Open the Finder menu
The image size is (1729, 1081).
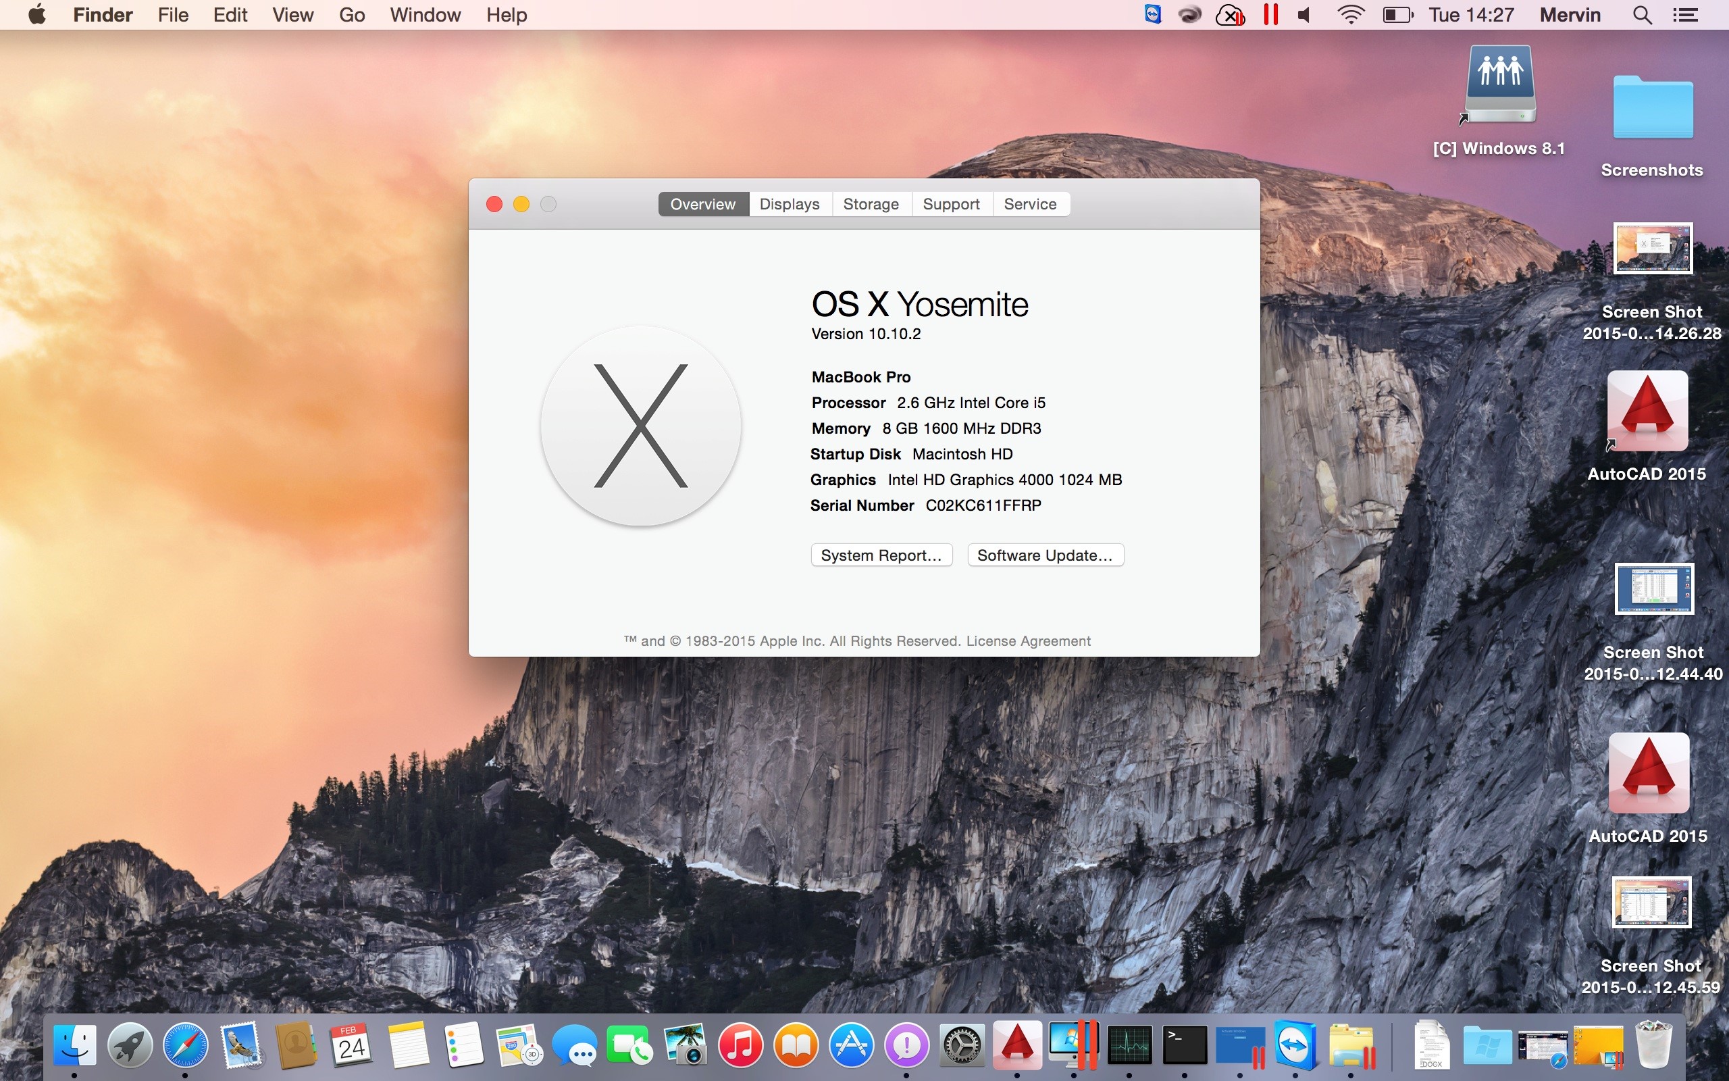coord(103,14)
